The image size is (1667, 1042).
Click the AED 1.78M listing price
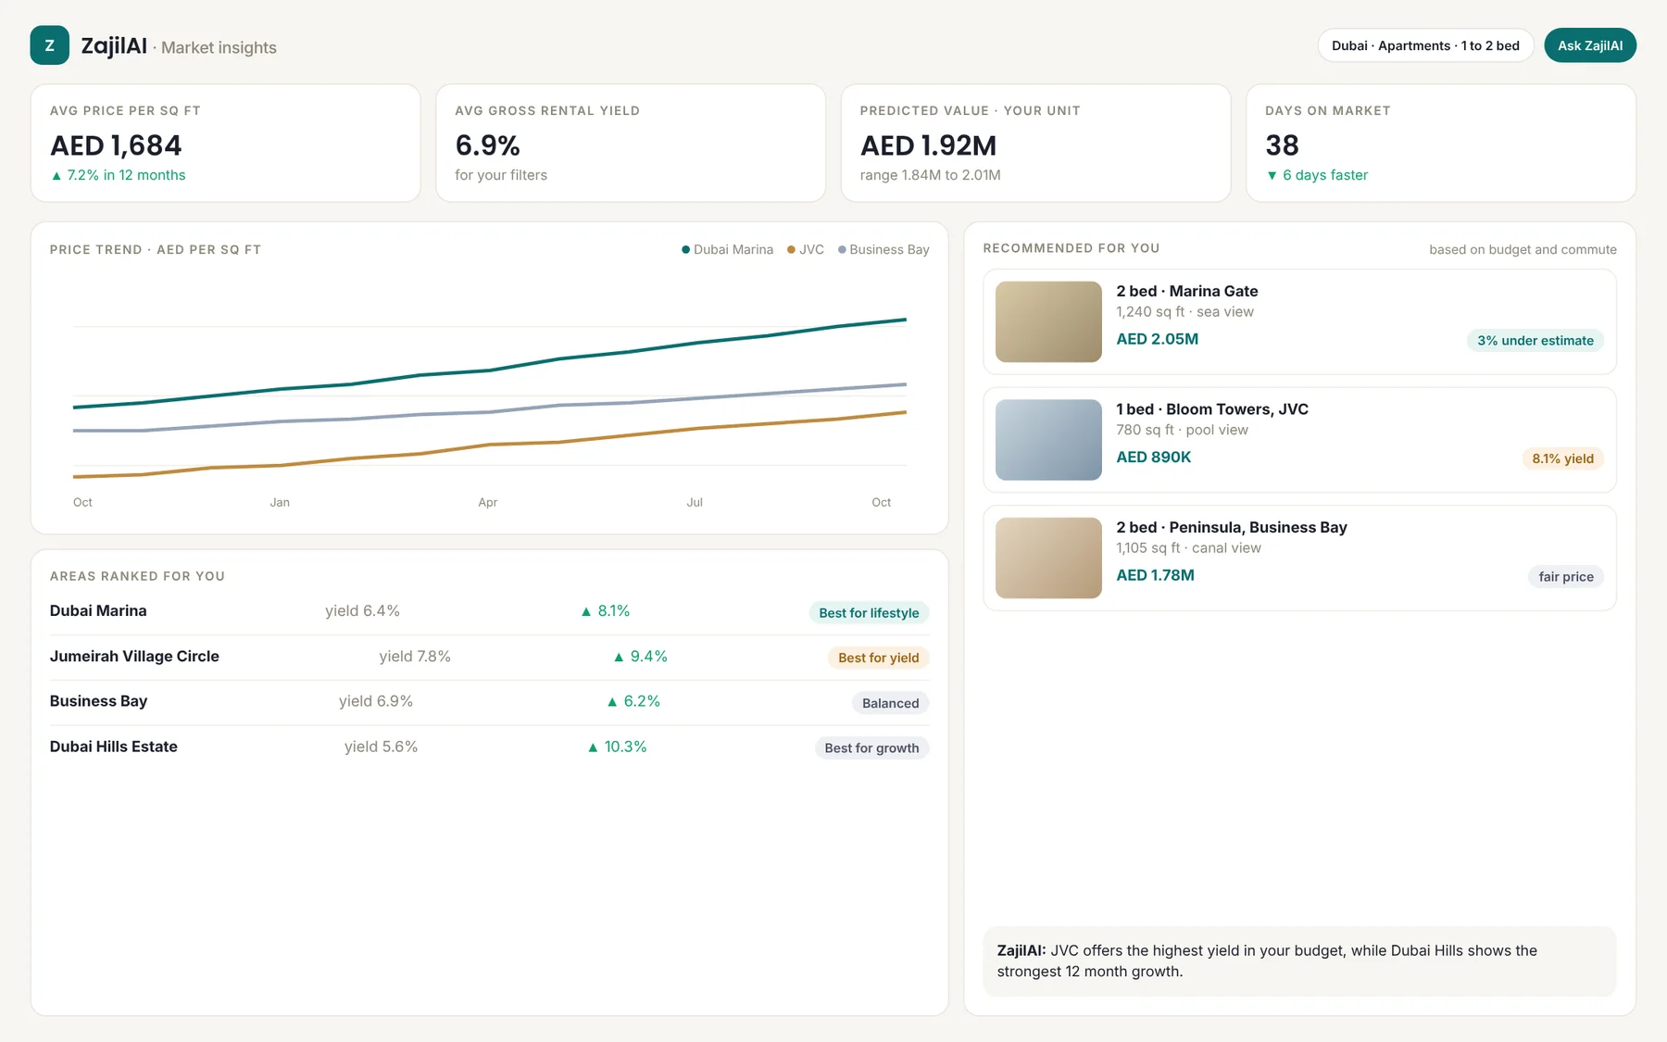(1155, 575)
